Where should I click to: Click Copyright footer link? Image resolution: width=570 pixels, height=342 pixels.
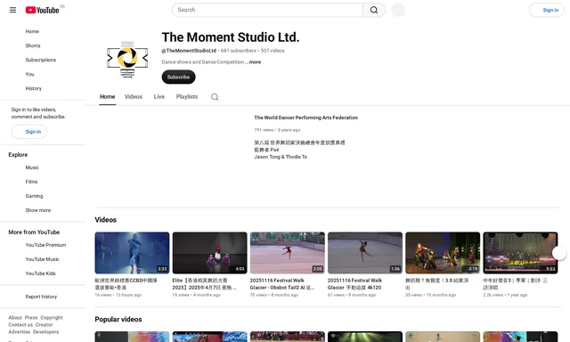coord(52,317)
